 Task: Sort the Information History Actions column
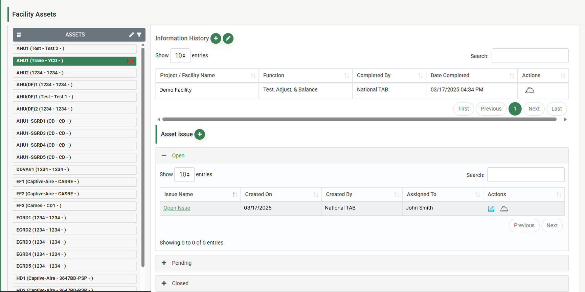point(543,75)
